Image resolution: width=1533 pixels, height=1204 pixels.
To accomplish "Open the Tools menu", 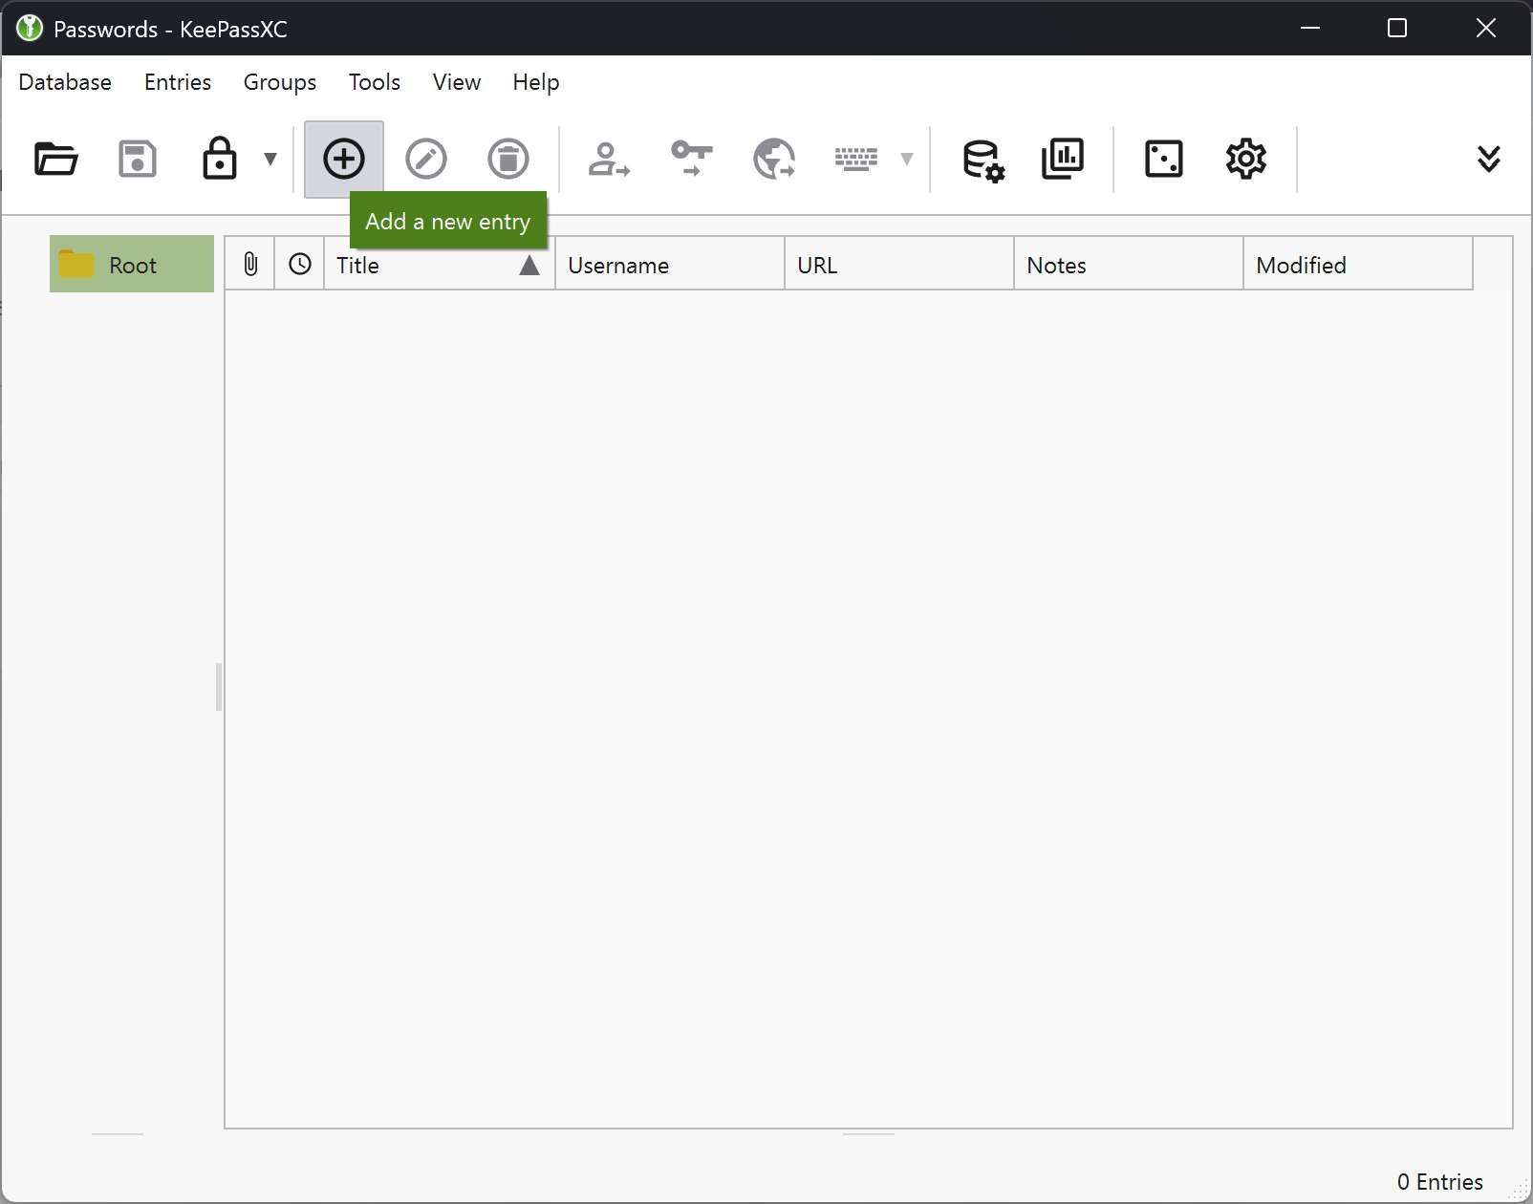I will pyautogui.click(x=374, y=82).
